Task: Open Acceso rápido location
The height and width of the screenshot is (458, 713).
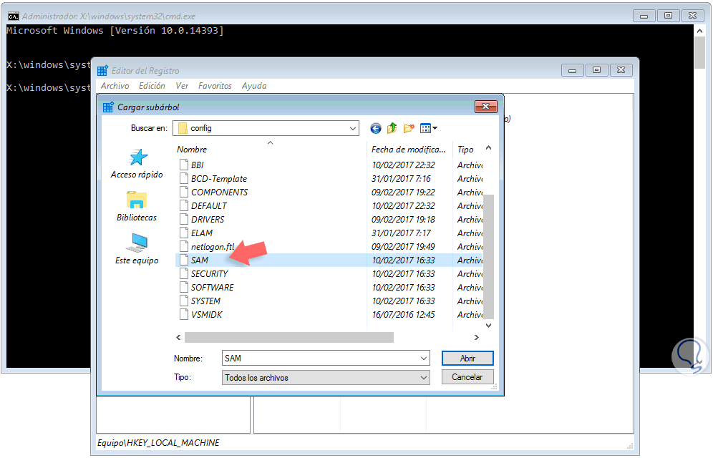Action: [137, 164]
